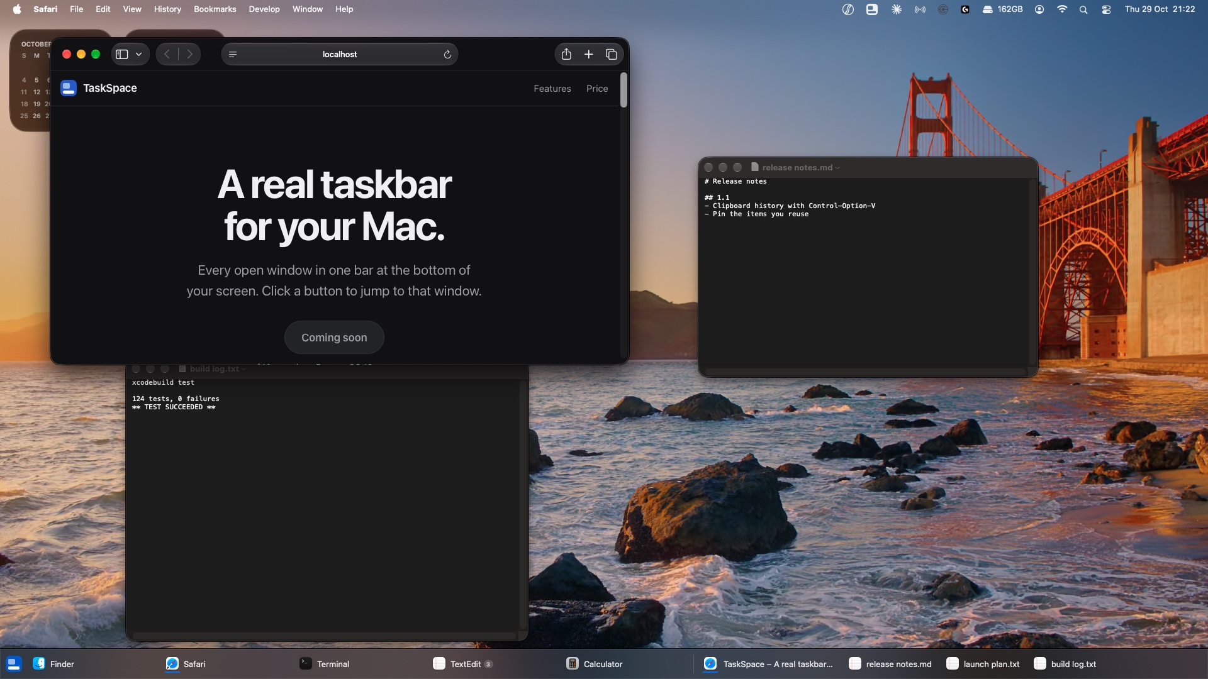
Task: Click the TaskSpace menu bar status icon
Action: pyautogui.click(x=872, y=9)
